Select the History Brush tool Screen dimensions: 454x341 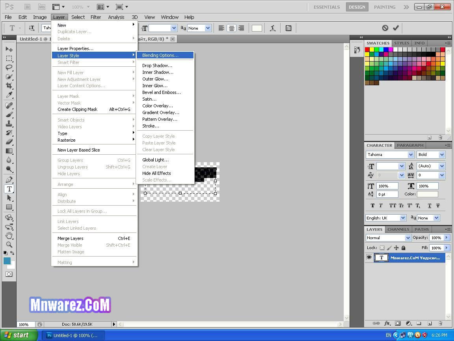click(9, 133)
